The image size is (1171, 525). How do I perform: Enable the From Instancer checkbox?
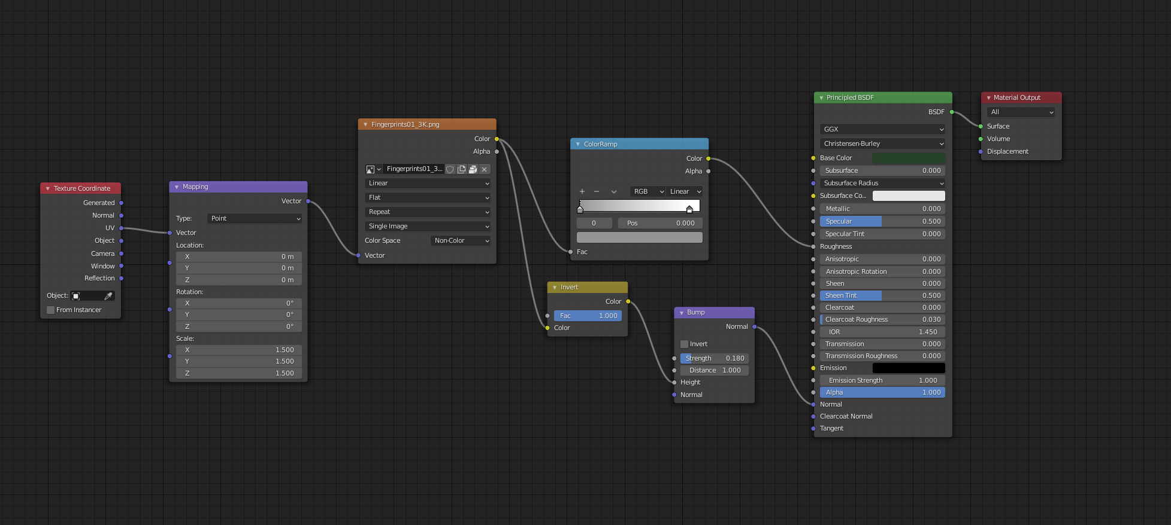coord(51,310)
